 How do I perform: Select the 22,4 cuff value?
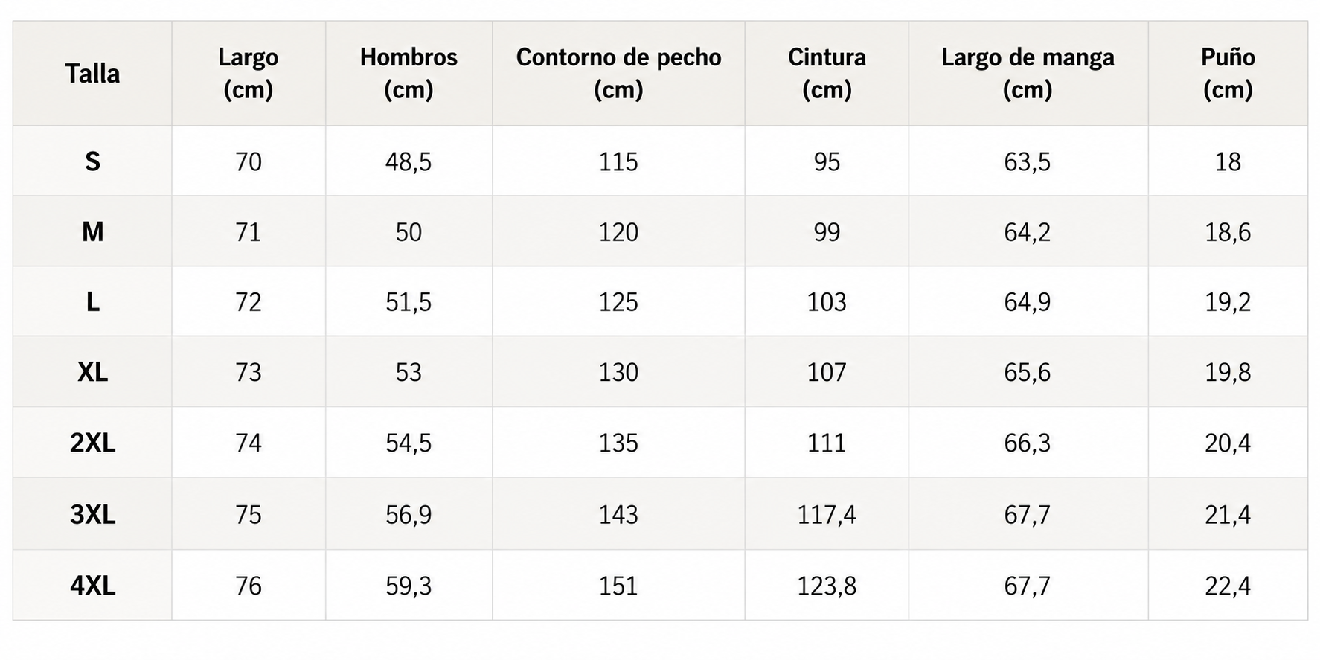[1228, 586]
